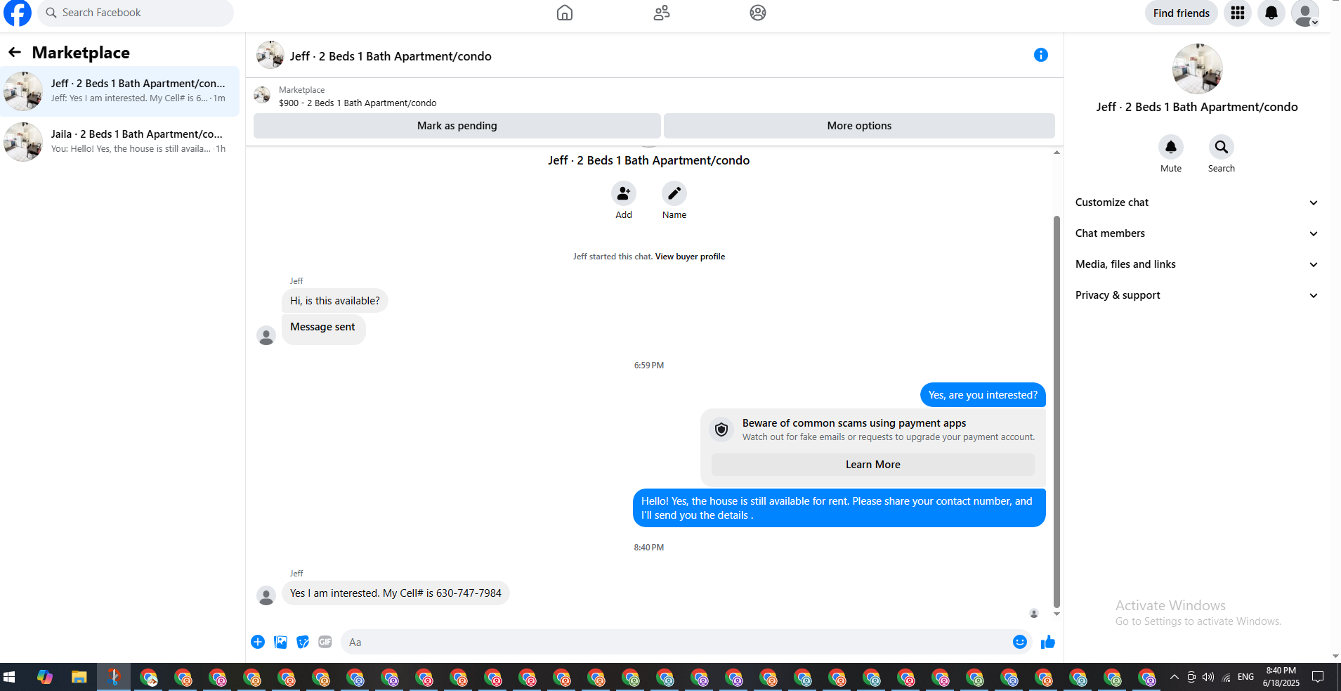This screenshot has width=1341, height=691.
Task: Open more actions plus icon in composer
Action: point(258,642)
